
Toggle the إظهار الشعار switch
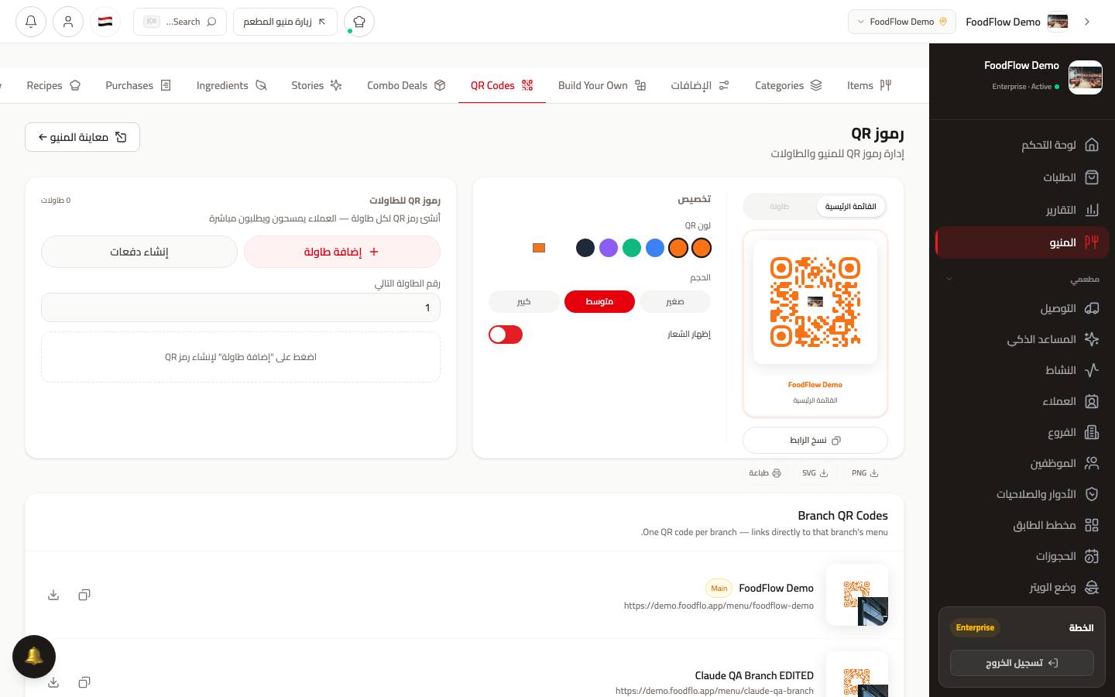tap(506, 335)
